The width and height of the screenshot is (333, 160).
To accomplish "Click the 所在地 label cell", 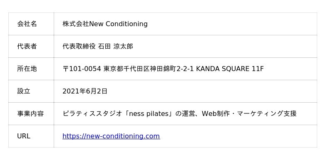I will point(31,69).
